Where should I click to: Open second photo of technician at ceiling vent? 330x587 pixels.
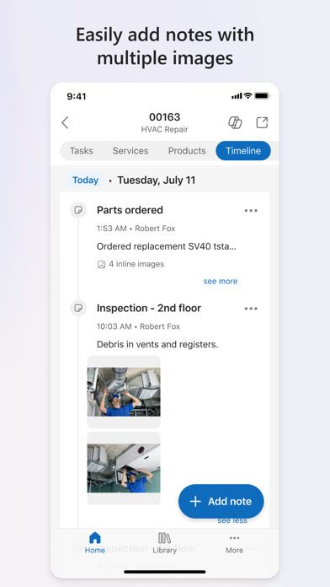click(124, 468)
